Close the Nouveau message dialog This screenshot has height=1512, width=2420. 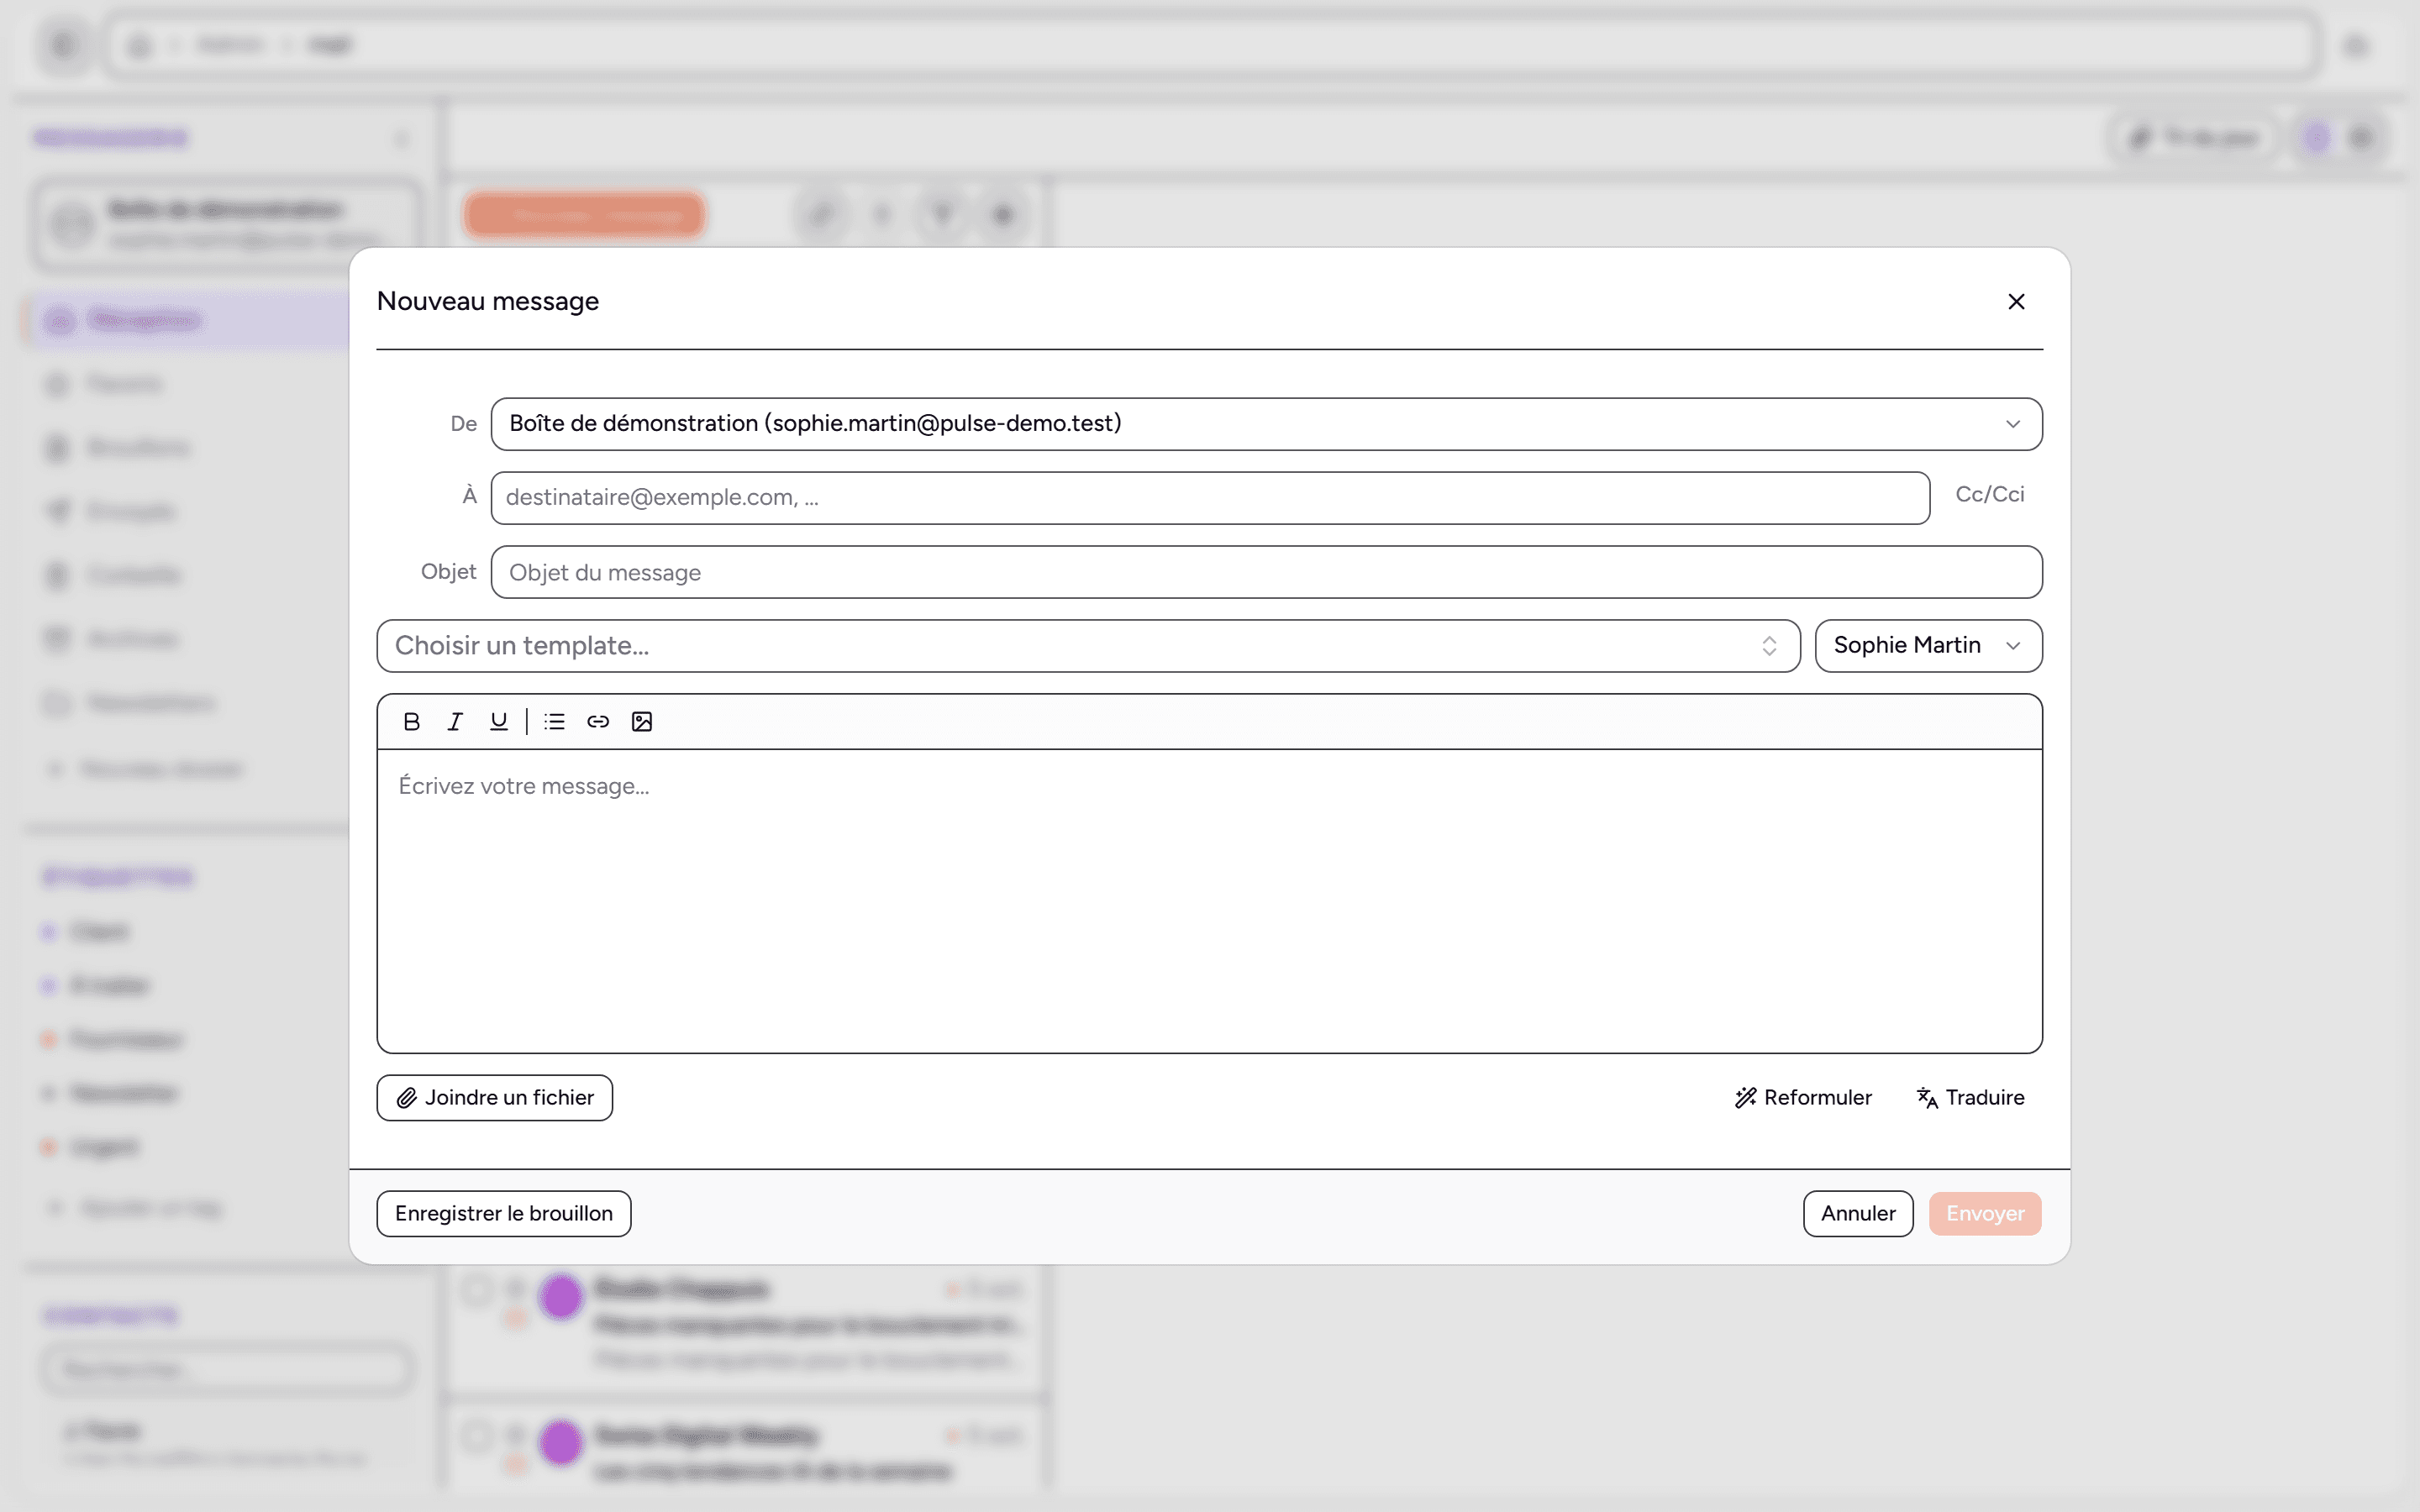click(2016, 301)
